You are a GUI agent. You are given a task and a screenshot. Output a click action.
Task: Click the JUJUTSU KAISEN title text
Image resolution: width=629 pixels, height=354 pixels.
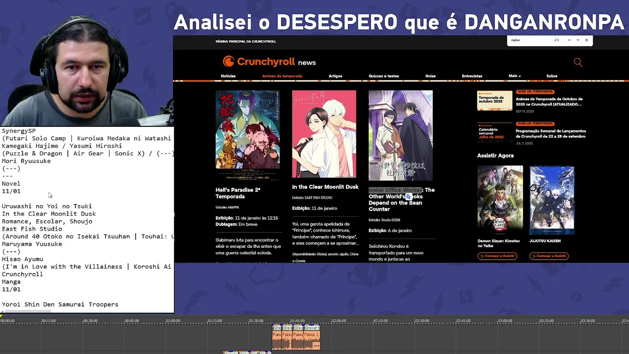(545, 241)
